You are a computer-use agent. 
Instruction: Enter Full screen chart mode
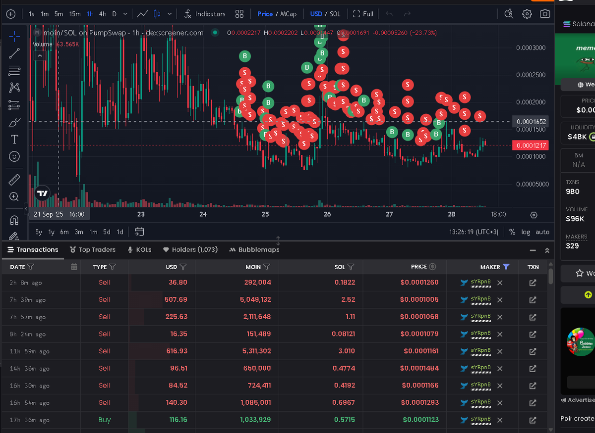click(363, 14)
